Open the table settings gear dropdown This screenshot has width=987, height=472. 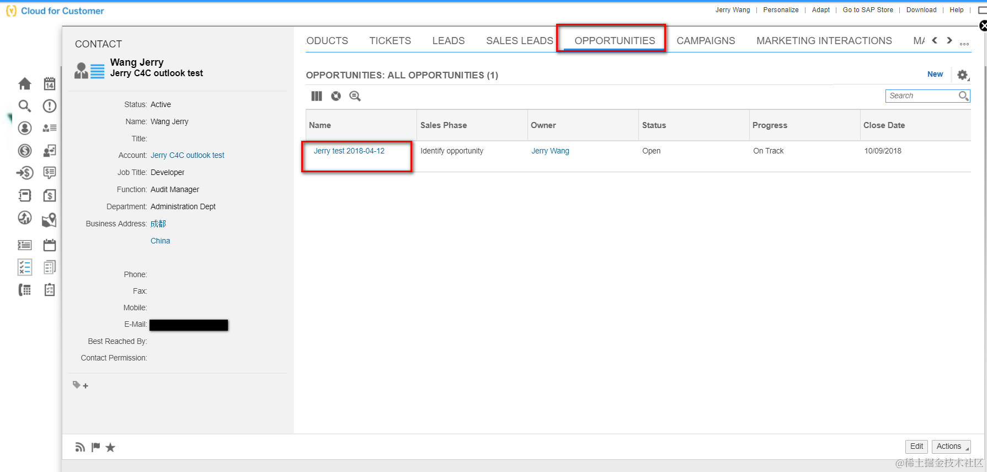click(x=963, y=75)
